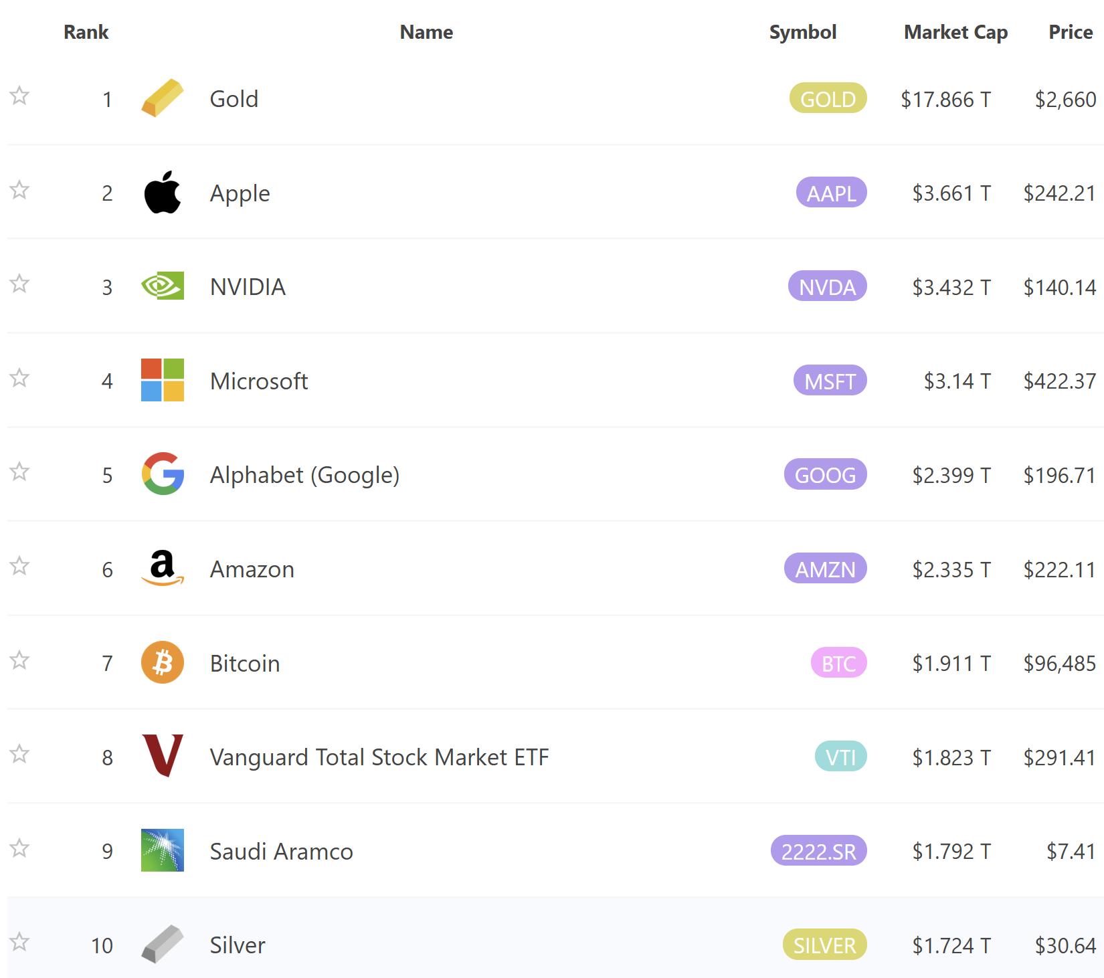Click the NVIDIA logo icon
1104x978 pixels.
pos(163,286)
